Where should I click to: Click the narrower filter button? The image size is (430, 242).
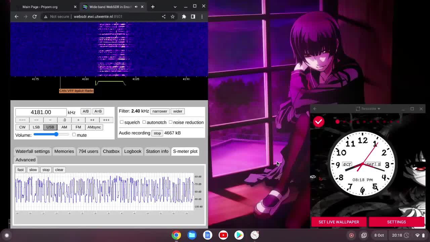[x=160, y=111]
